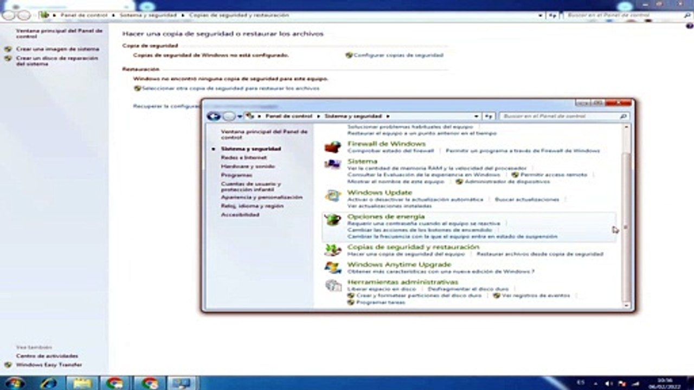Click the Copias de seguridad y restauración icon
Image resolution: width=694 pixels, height=390 pixels.
tap(332, 250)
